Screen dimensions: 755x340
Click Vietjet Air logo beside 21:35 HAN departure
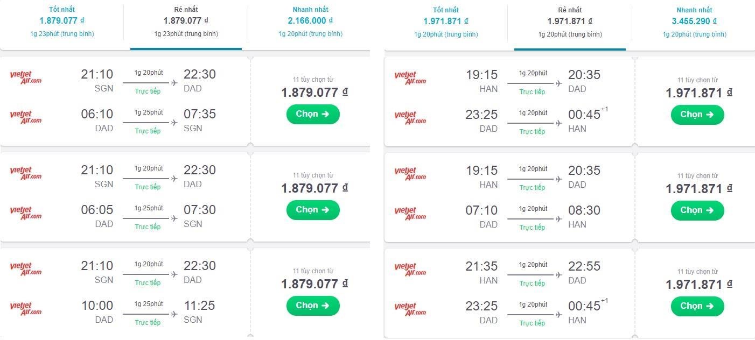(x=410, y=270)
